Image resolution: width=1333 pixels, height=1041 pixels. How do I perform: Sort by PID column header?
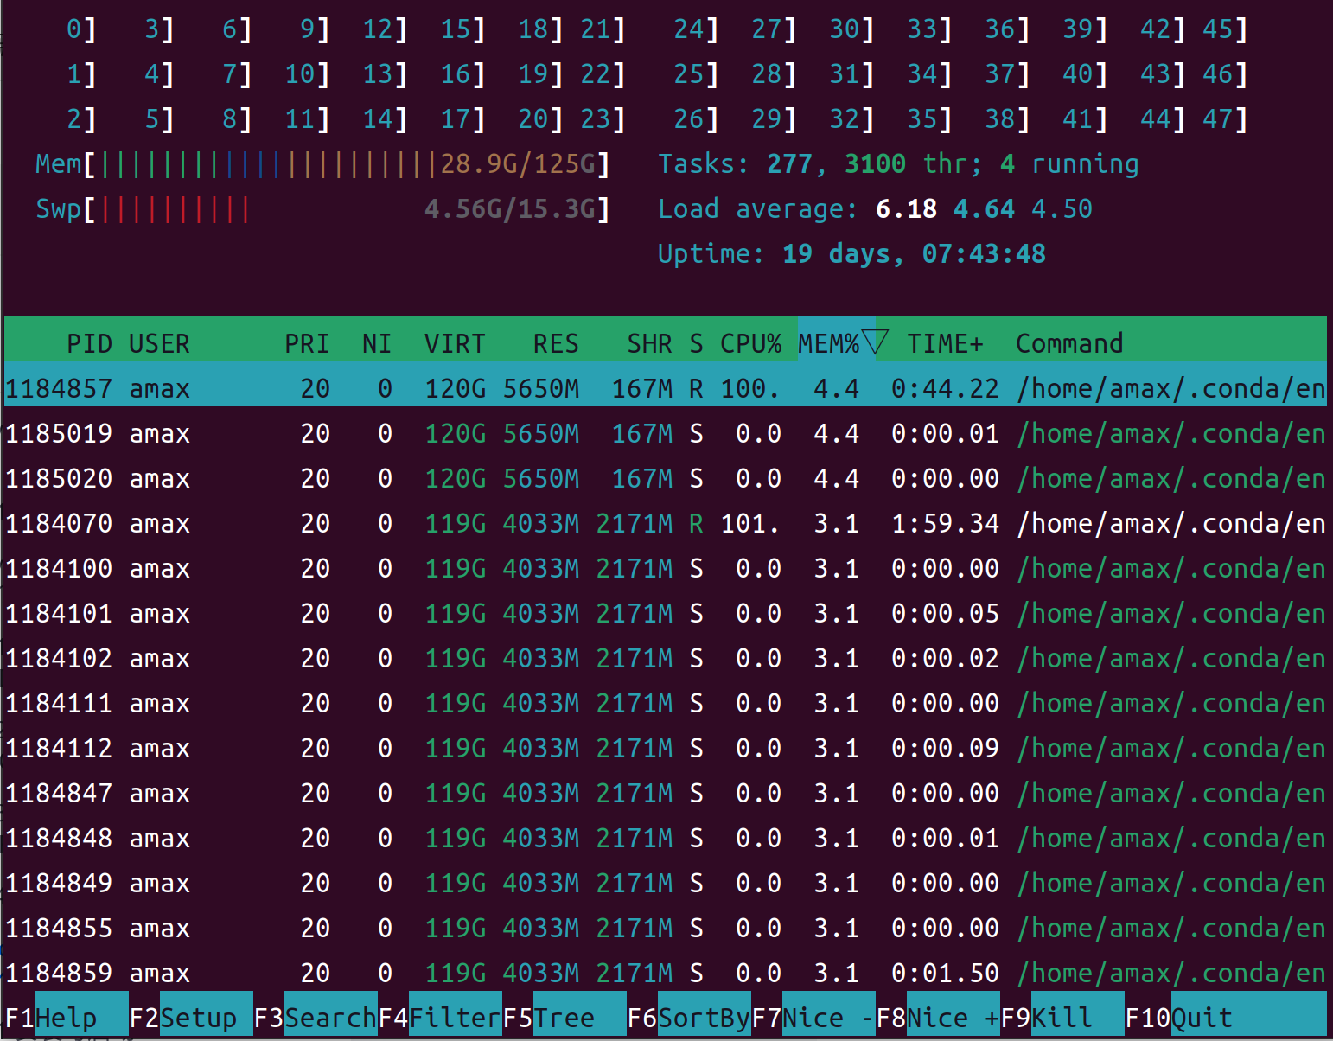click(x=89, y=343)
